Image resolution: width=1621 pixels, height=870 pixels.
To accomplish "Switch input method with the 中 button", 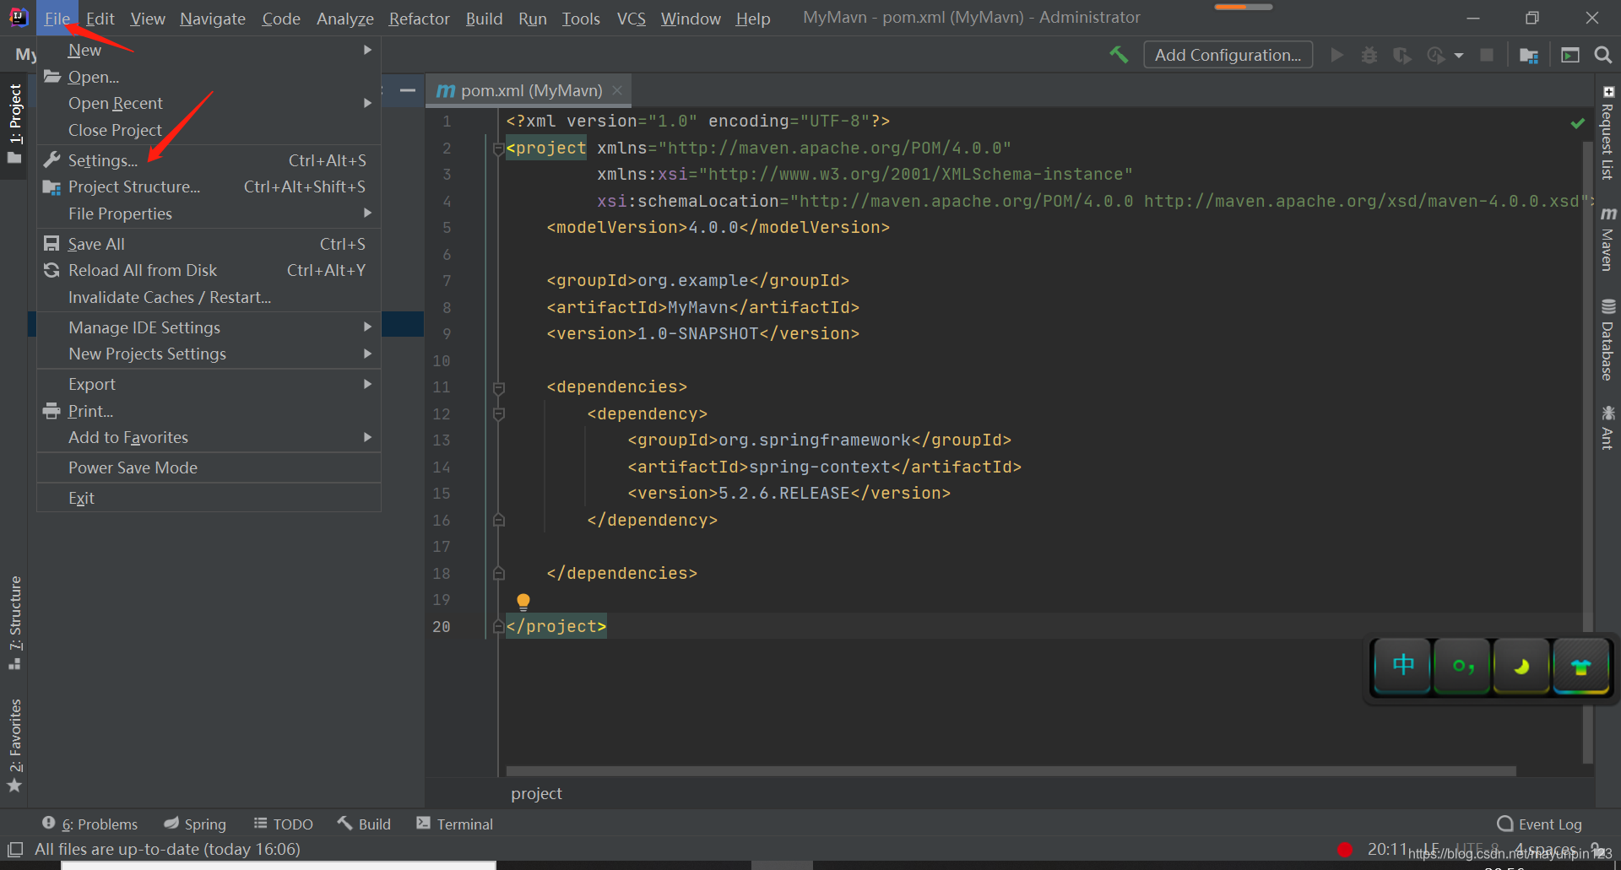I will coord(1401,666).
